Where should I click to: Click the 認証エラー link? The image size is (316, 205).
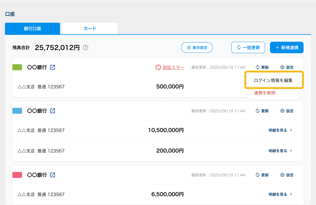(x=173, y=67)
